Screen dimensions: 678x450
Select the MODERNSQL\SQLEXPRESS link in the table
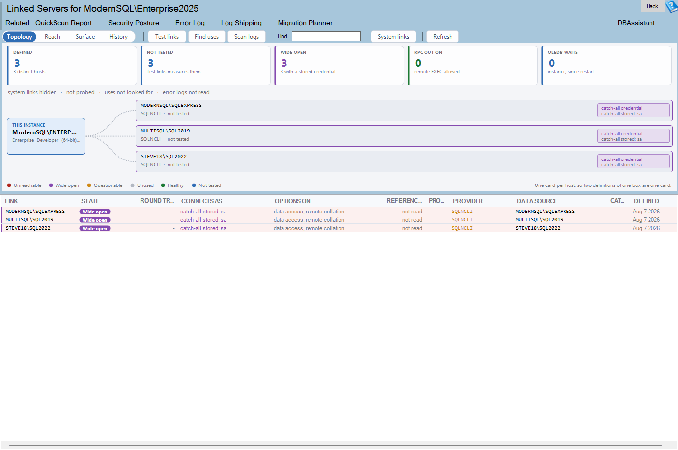[x=35, y=212]
